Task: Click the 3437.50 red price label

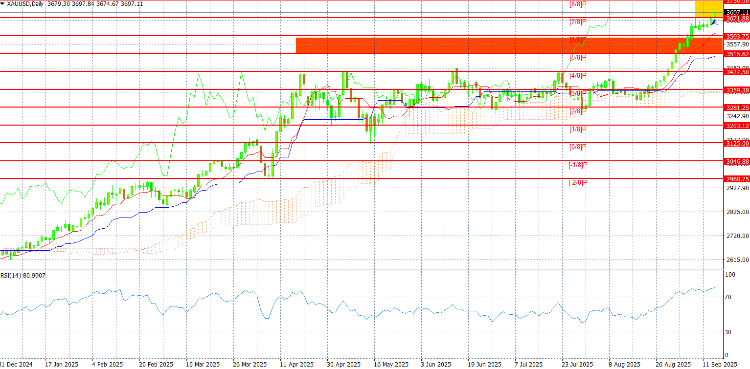Action: (x=737, y=72)
